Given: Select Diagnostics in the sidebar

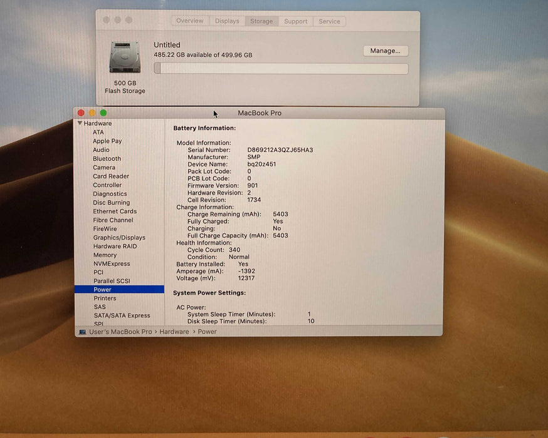Looking at the screenshot, I should [x=110, y=193].
